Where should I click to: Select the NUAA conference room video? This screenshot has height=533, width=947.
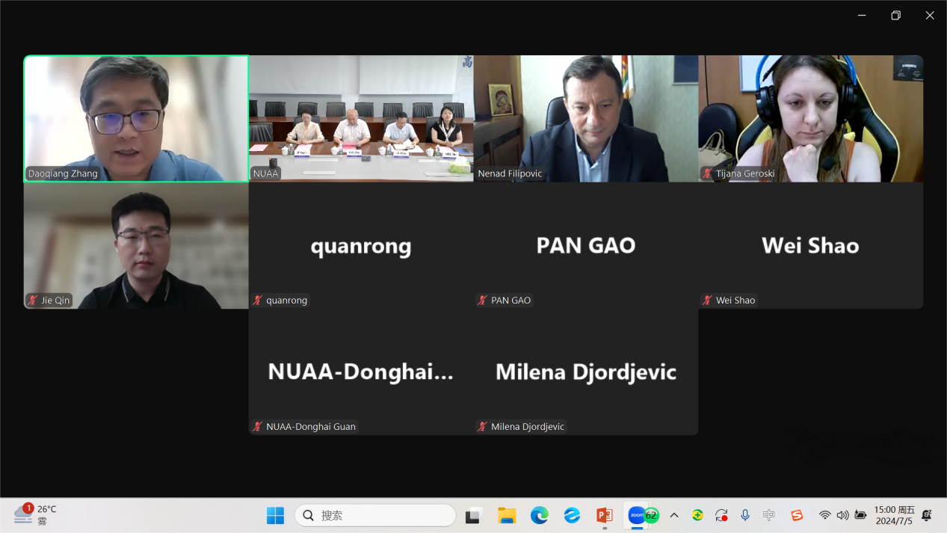click(x=361, y=118)
